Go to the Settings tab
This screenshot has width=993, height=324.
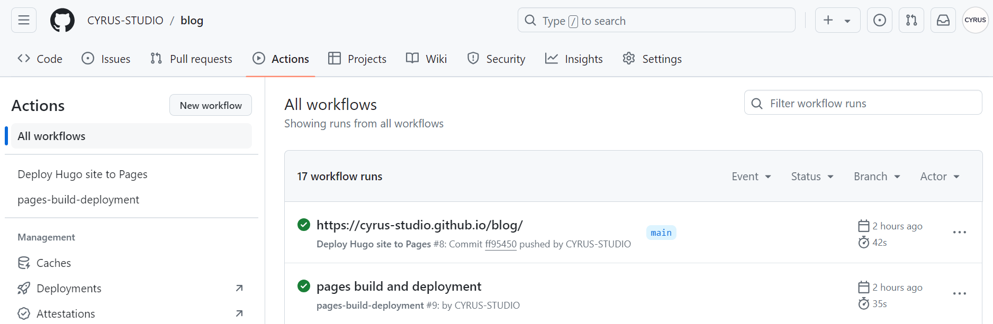pyautogui.click(x=652, y=59)
